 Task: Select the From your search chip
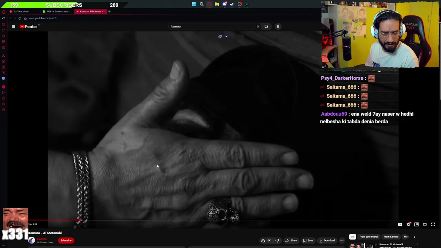point(369,237)
